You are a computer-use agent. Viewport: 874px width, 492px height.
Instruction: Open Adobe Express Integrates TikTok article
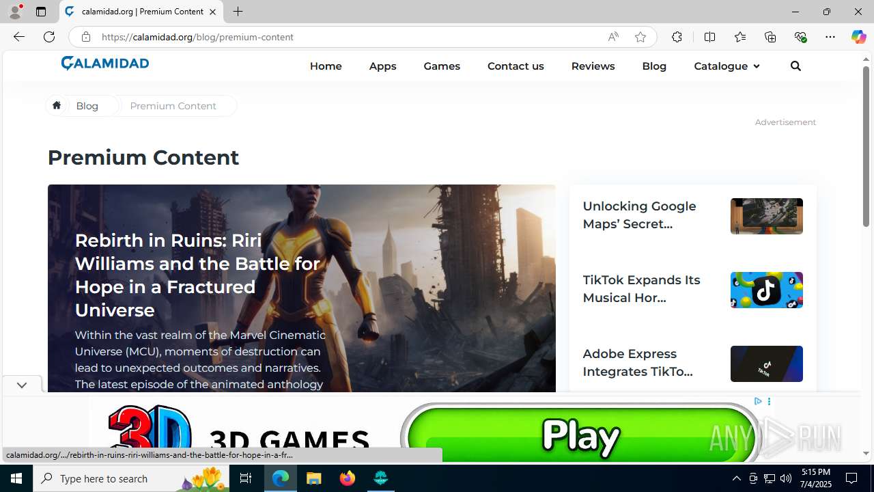[x=637, y=362]
